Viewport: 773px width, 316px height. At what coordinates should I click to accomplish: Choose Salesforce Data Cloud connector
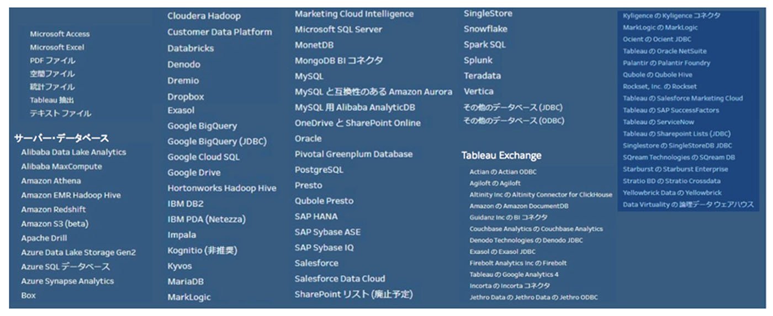pyautogui.click(x=340, y=279)
